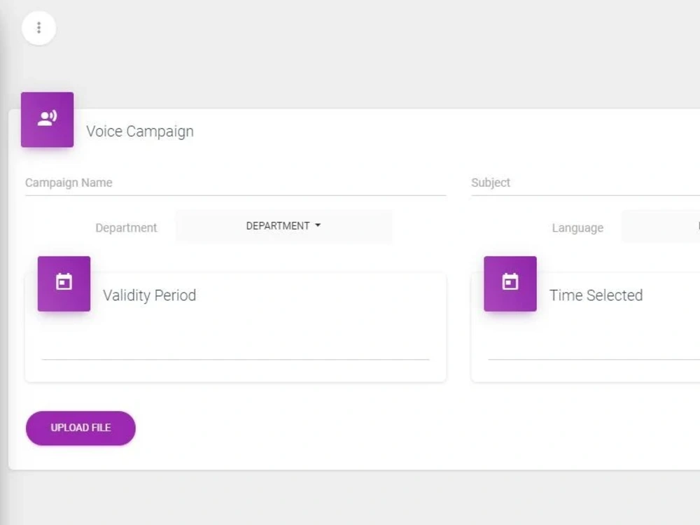Click the Voice Campaign heading text
This screenshot has width=700, height=525.
140,132
